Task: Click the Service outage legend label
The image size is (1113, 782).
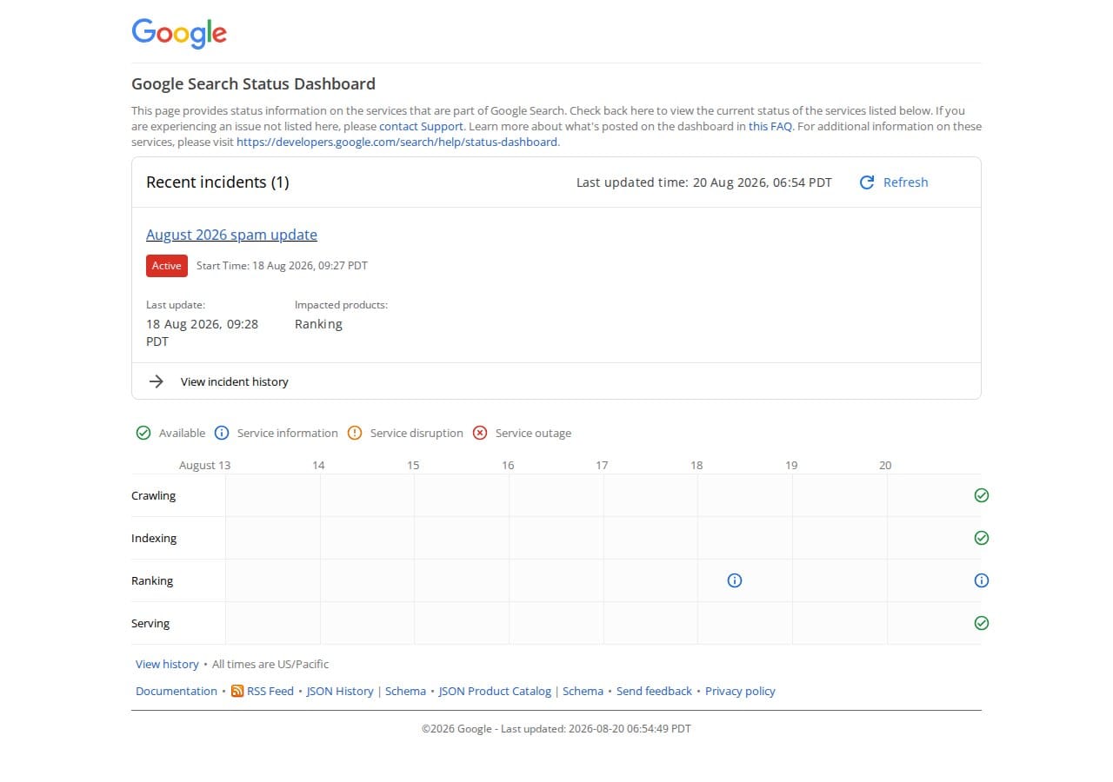Action: pyautogui.click(x=533, y=433)
